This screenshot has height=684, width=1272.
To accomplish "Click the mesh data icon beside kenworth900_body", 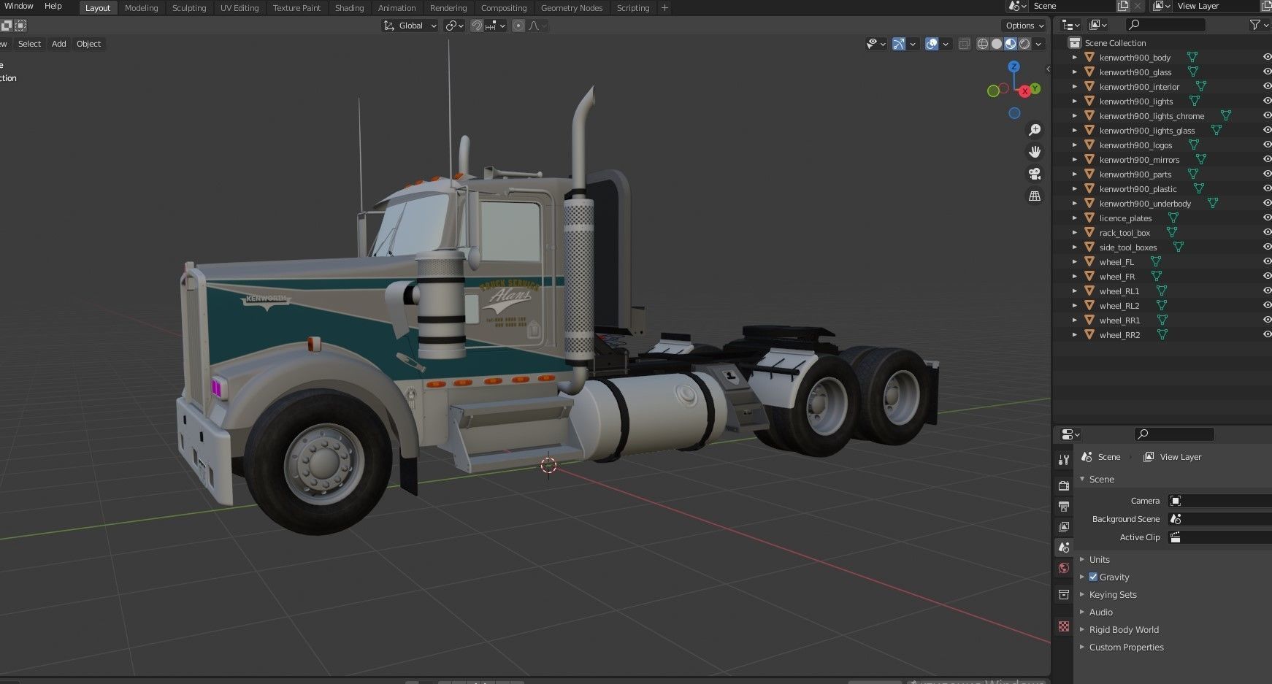I will (1192, 57).
